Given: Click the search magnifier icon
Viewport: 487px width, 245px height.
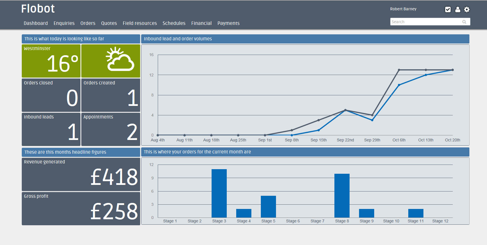Looking at the screenshot, I should coord(464,22).
